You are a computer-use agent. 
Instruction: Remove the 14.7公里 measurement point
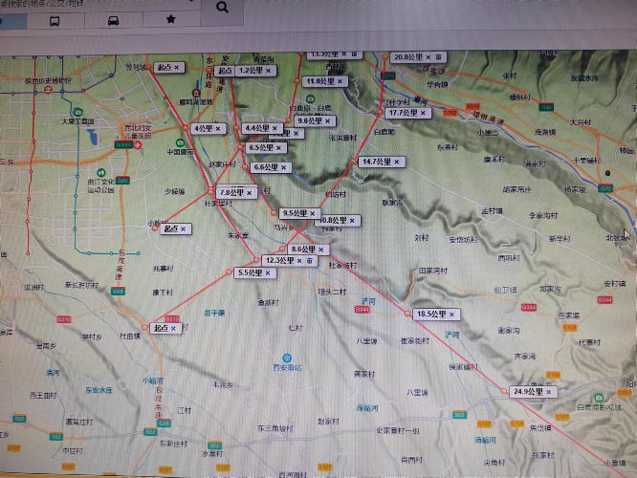[398, 162]
